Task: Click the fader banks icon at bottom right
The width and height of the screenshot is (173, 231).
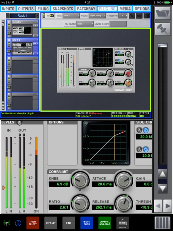Action: coord(163,223)
